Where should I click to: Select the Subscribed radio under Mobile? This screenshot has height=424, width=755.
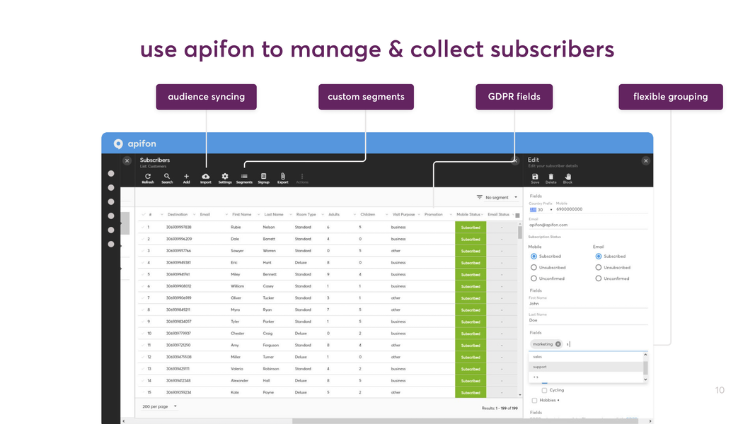click(x=534, y=256)
